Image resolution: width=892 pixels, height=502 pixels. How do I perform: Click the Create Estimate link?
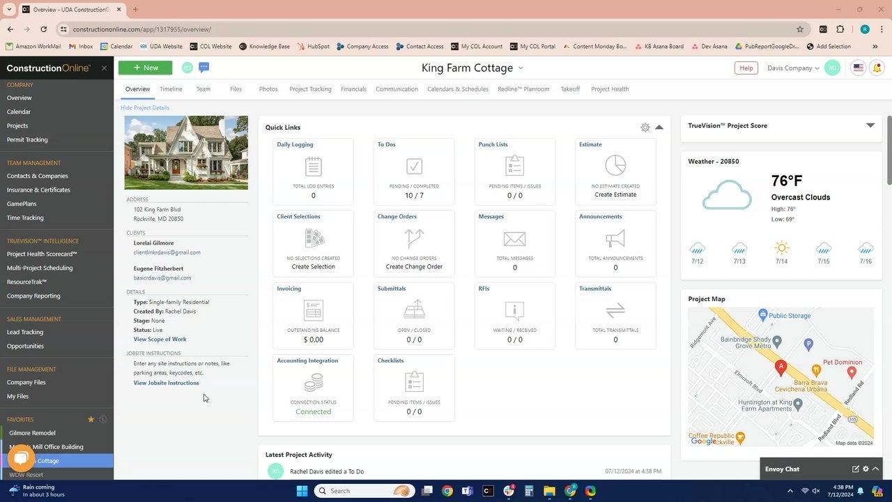click(615, 195)
